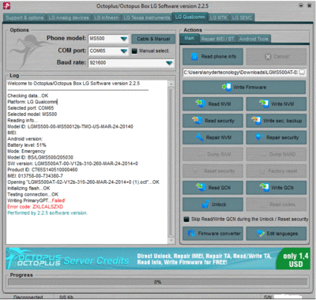Image resolution: width=316 pixels, height=300 pixels.
Task: Open the Repair IMEI / BT tab
Action: click(x=217, y=39)
